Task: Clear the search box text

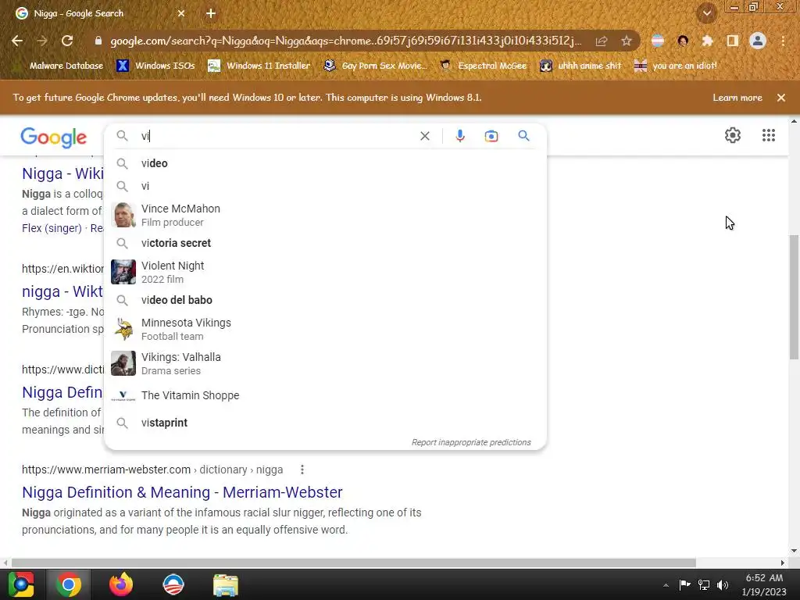Action: pyautogui.click(x=425, y=136)
